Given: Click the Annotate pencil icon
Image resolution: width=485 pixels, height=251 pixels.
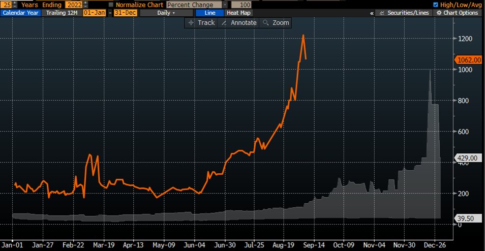Looking at the screenshot, I should tap(224, 23).
